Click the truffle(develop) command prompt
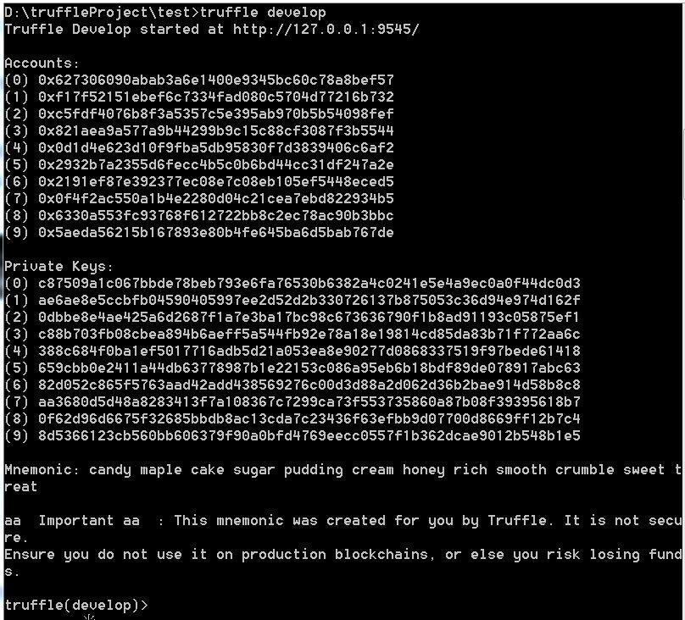Screen dimensions: 685x620 click(76, 606)
